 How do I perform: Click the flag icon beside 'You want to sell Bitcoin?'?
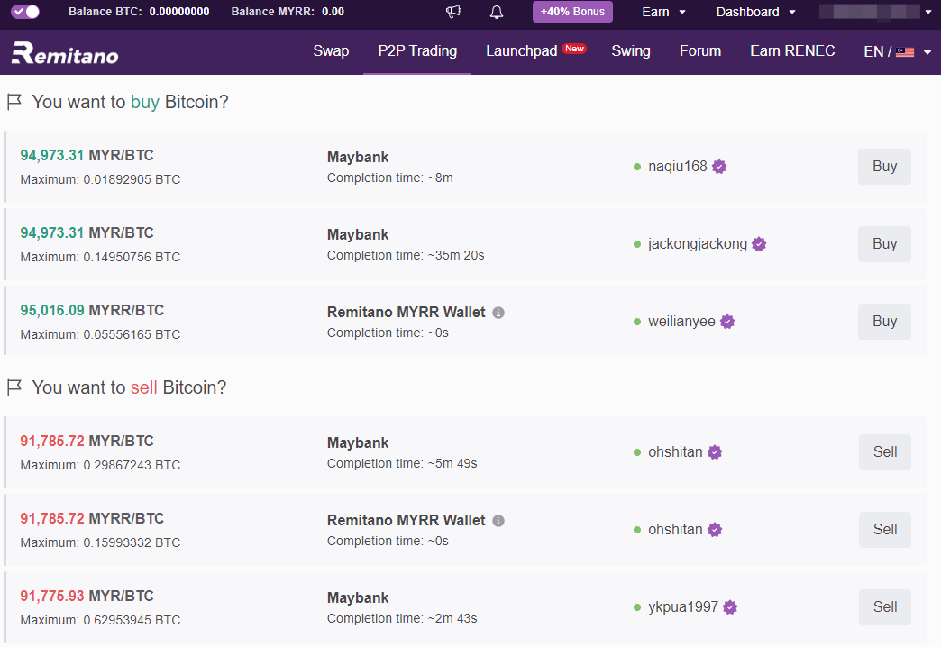pos(14,387)
